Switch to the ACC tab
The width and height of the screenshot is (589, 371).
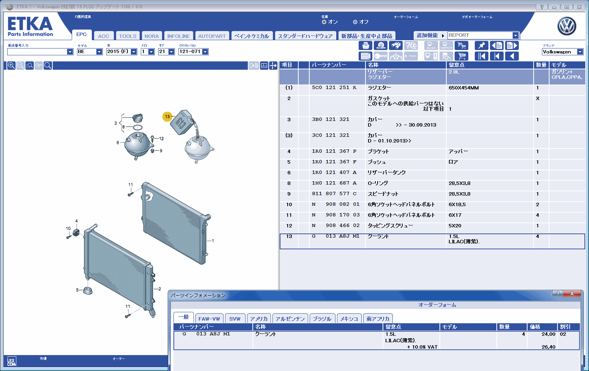[104, 36]
